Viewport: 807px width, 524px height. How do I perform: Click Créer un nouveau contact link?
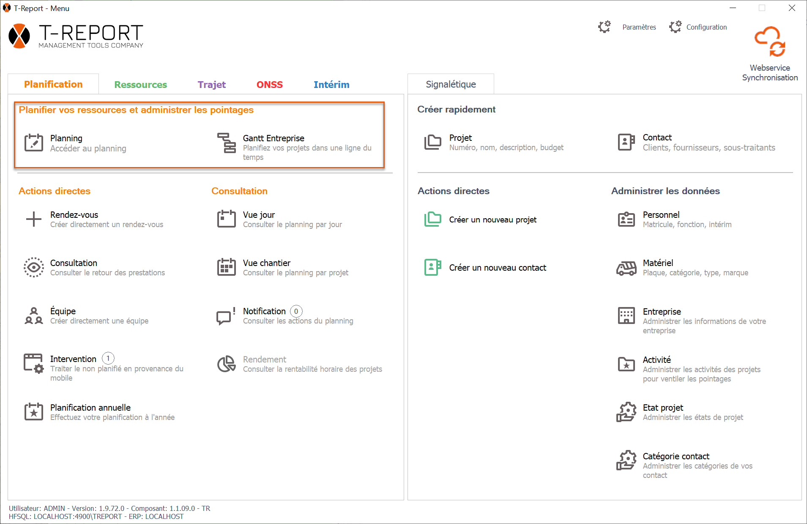click(x=497, y=268)
